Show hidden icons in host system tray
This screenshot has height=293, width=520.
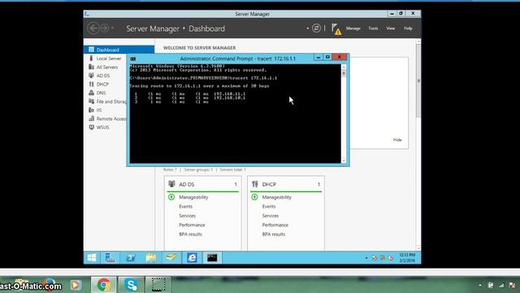pos(480,286)
